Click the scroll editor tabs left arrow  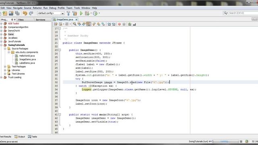point(253,19)
